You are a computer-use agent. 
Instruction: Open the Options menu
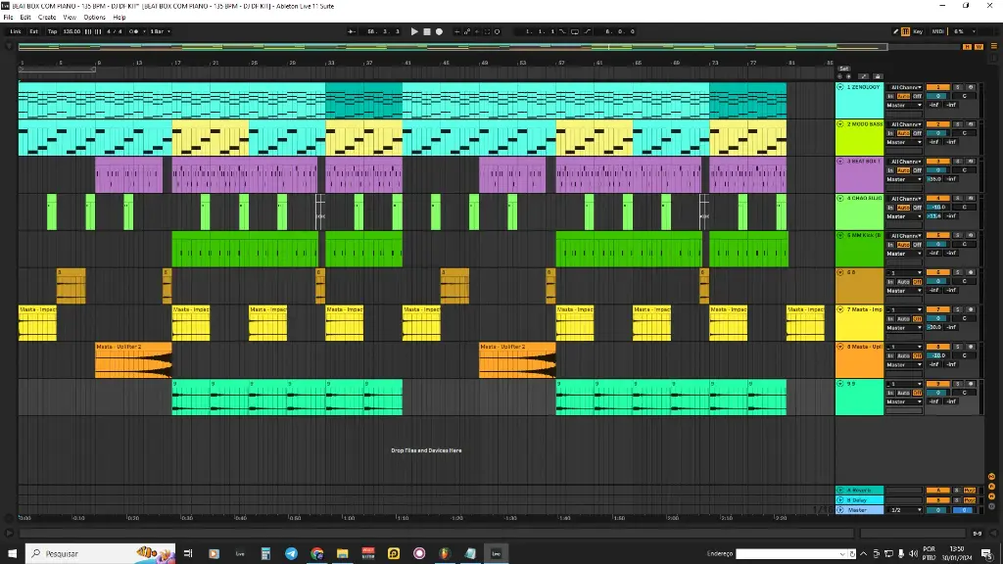click(x=95, y=18)
